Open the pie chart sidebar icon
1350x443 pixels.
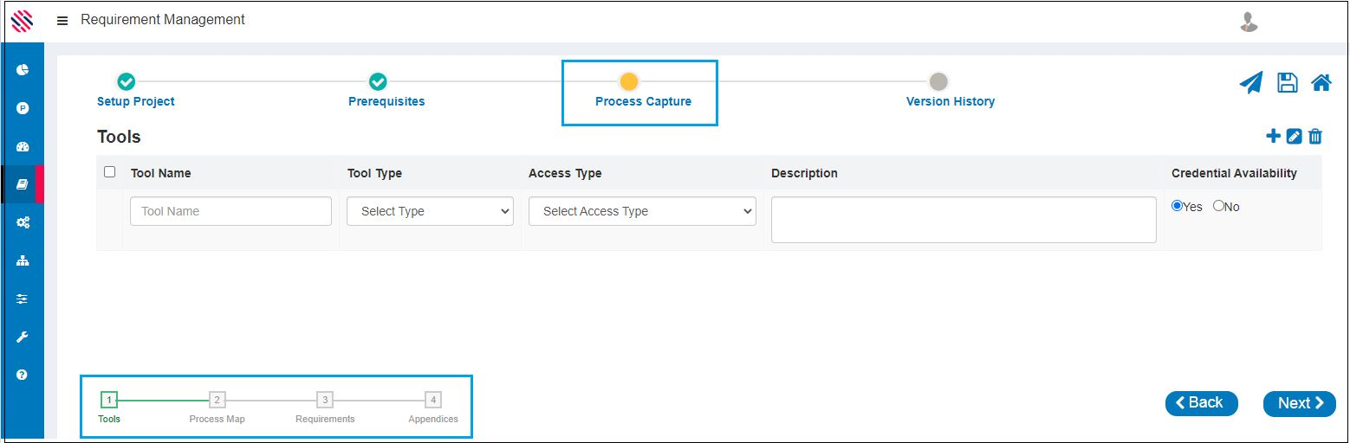[x=23, y=70]
